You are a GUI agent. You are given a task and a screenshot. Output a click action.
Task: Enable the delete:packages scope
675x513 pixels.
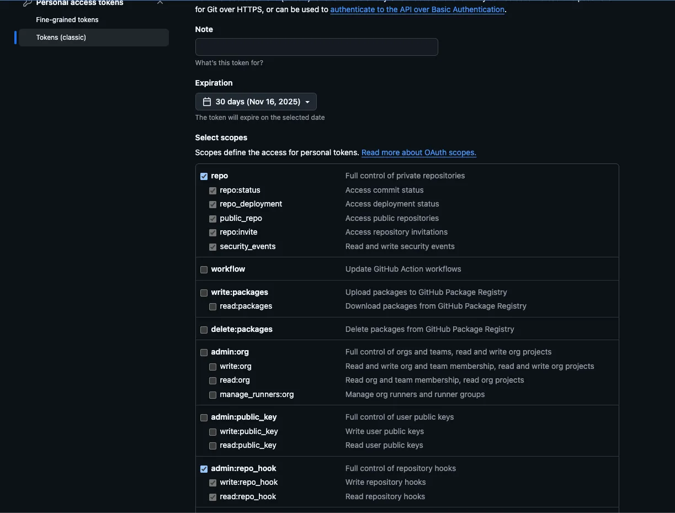point(204,330)
